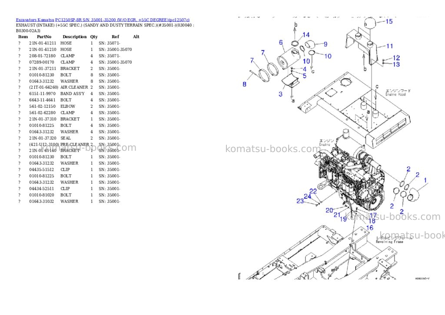The height and width of the screenshot is (315, 445).
Task: Select part number 208-01-72180
Action: [x=42, y=56]
